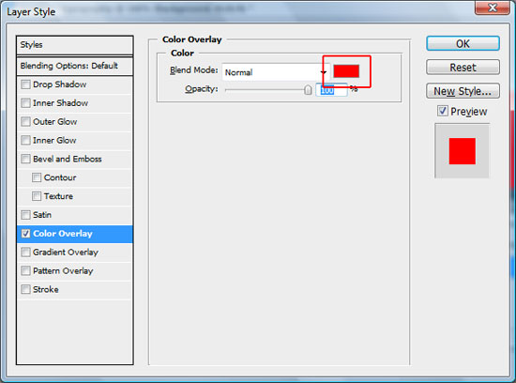Open the red overlay color swatch
The height and width of the screenshot is (383, 516).
(346, 71)
